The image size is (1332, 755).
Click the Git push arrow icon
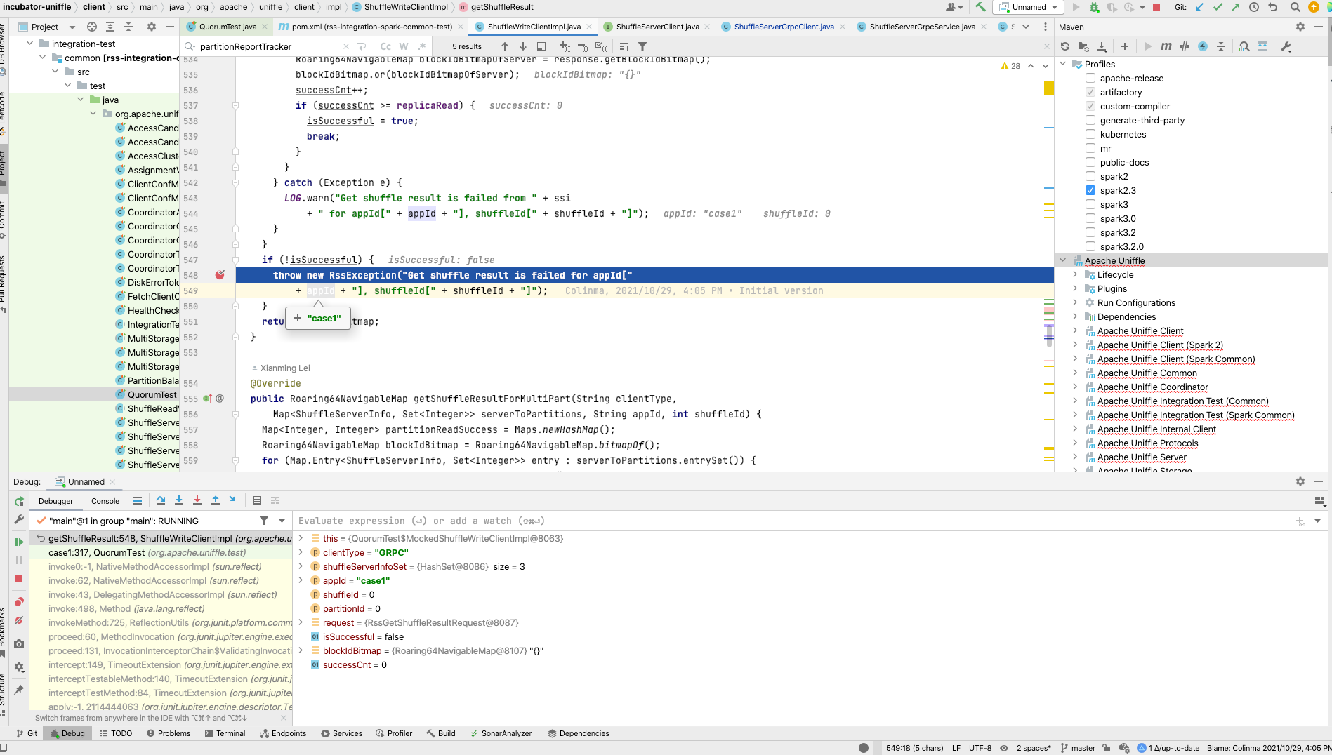coord(1236,7)
